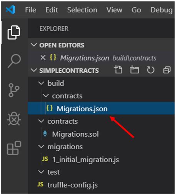The image size is (175, 194).
Task: Open the Extensions view icon
Action: (14, 148)
